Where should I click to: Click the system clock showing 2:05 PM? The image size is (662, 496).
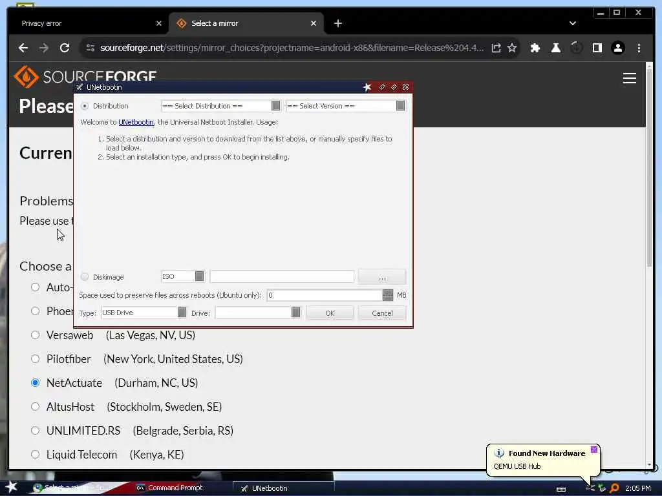[638, 488]
